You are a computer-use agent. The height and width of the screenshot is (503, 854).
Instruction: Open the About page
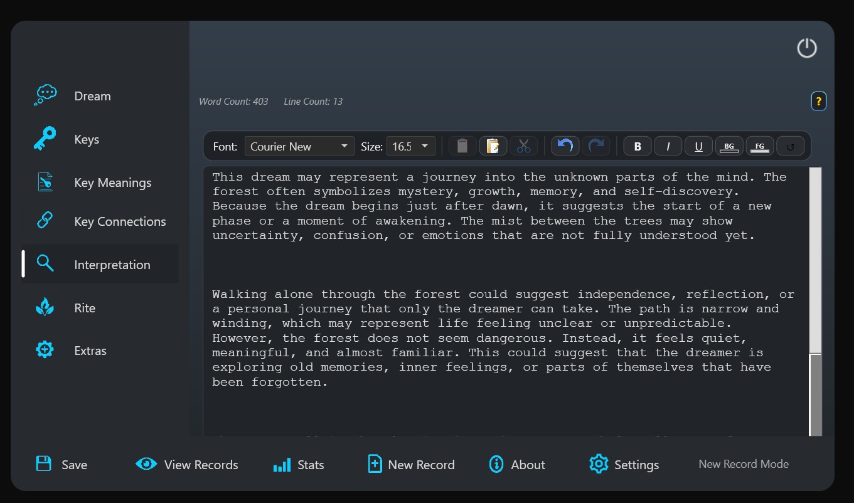[x=517, y=464]
